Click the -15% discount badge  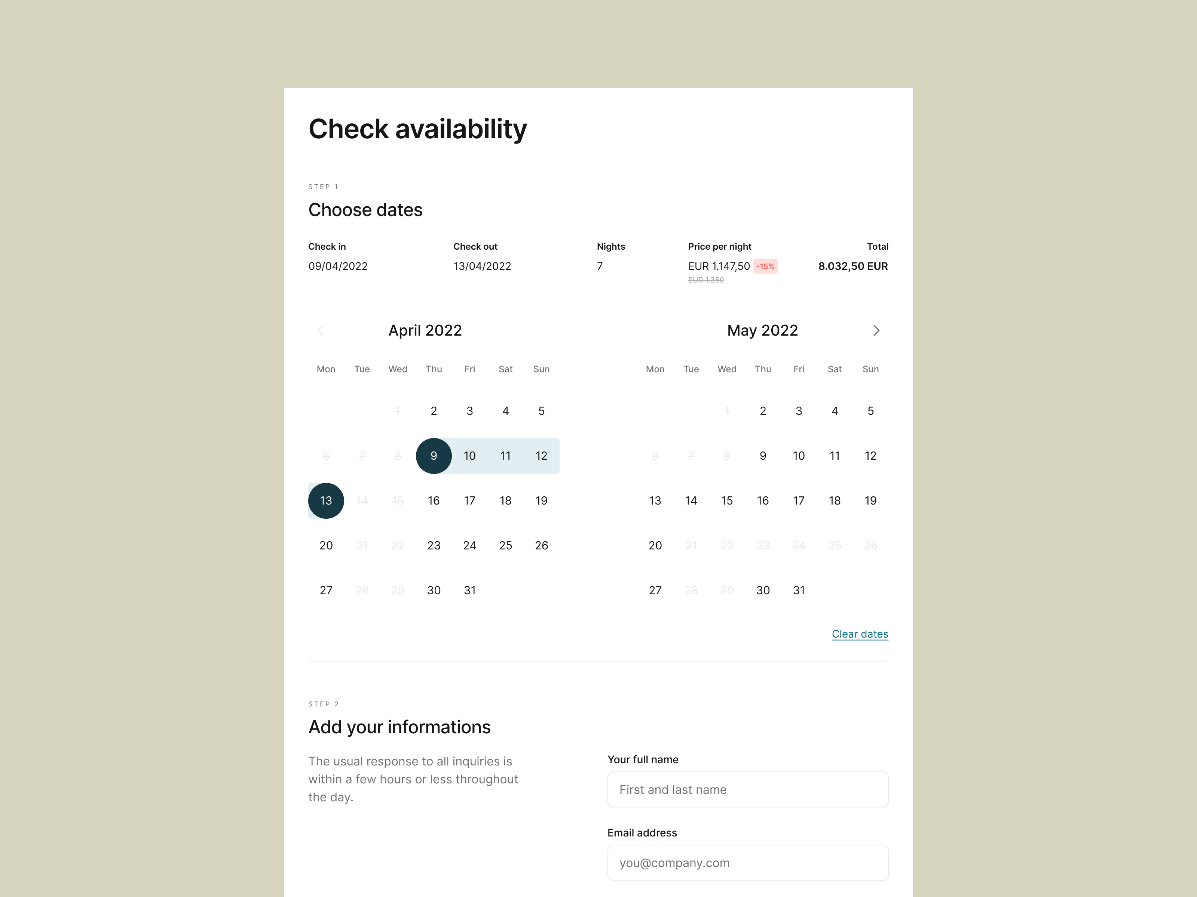(765, 266)
